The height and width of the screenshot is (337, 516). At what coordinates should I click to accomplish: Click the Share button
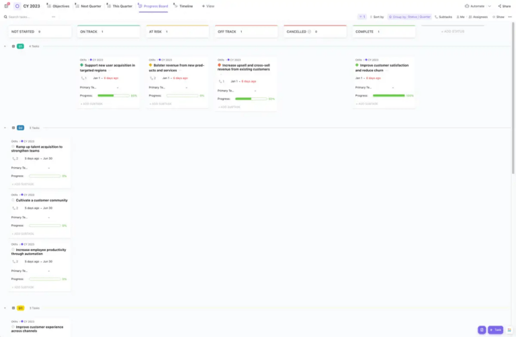tap(504, 6)
